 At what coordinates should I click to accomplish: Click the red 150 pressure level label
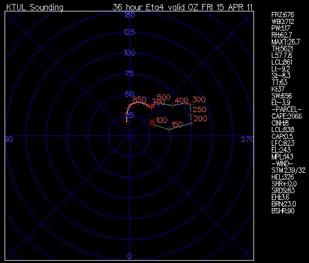tap(177, 125)
